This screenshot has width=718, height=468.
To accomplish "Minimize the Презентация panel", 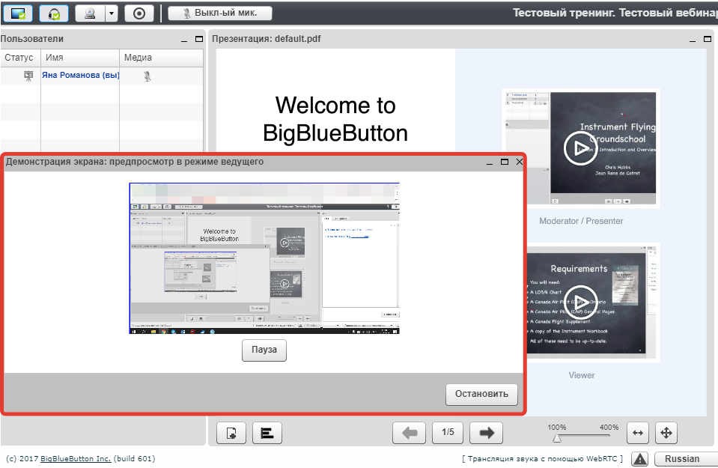I will click(x=693, y=40).
